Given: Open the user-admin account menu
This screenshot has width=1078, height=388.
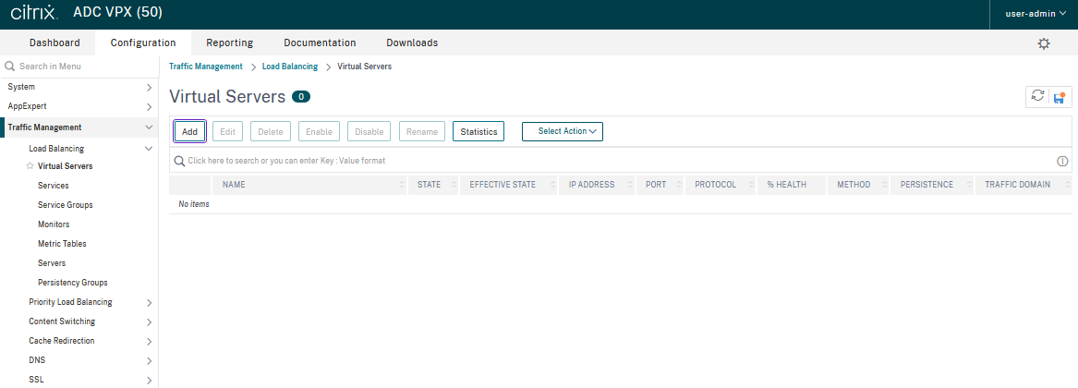Looking at the screenshot, I should (1036, 14).
